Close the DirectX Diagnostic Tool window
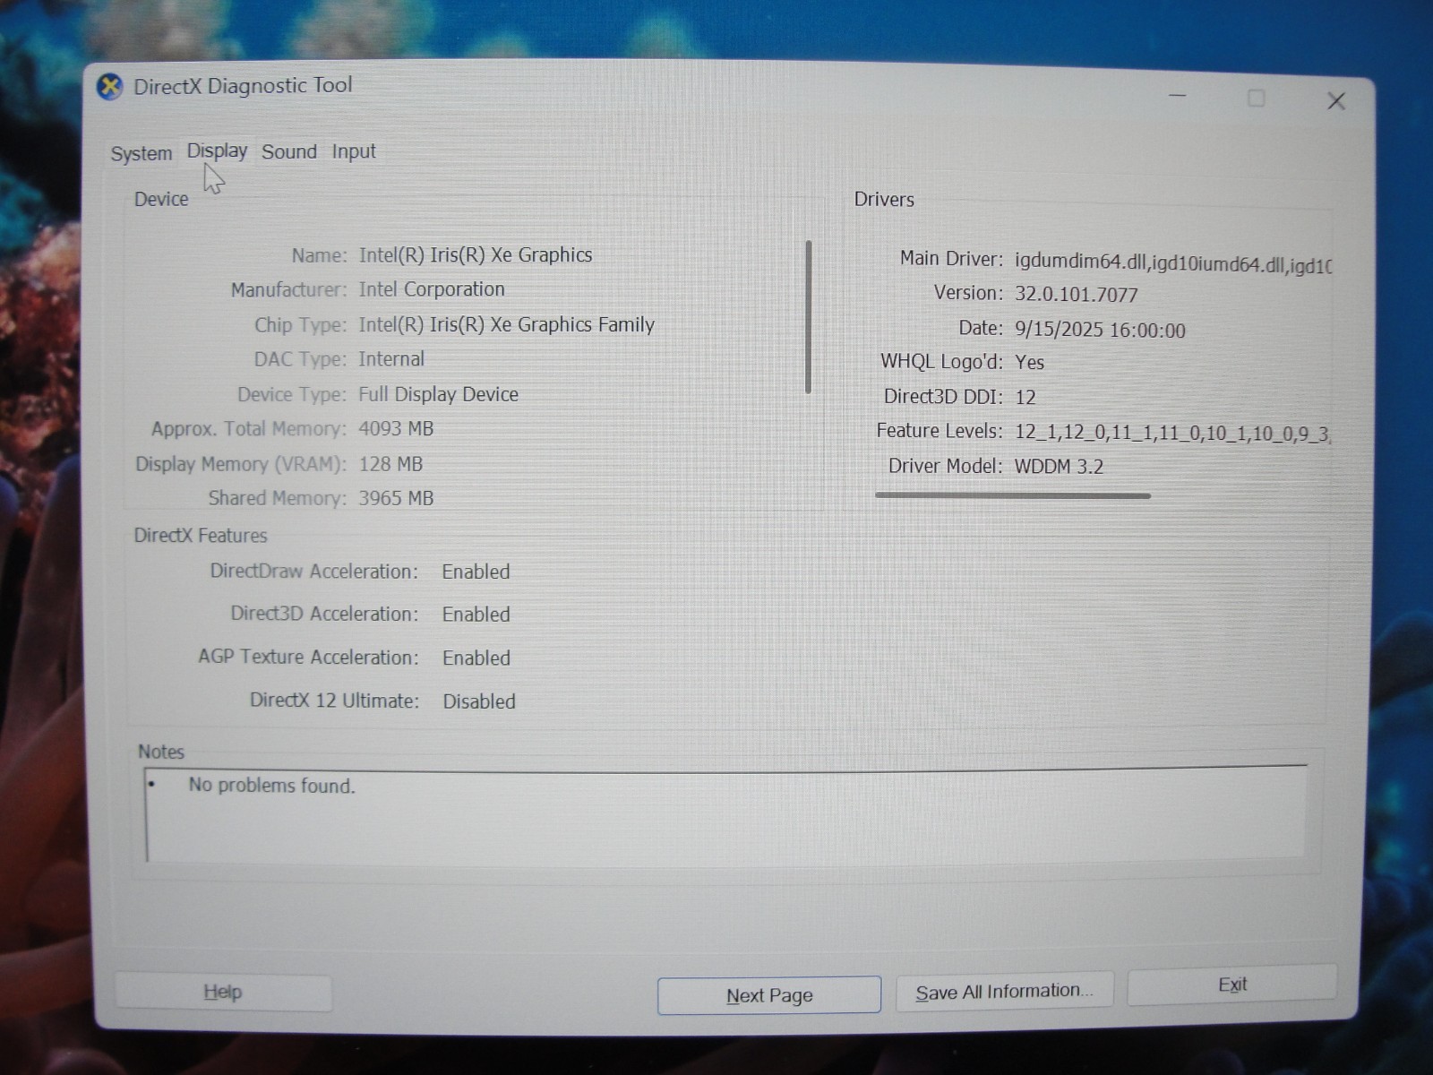Image resolution: width=1433 pixels, height=1075 pixels. coord(1336,101)
